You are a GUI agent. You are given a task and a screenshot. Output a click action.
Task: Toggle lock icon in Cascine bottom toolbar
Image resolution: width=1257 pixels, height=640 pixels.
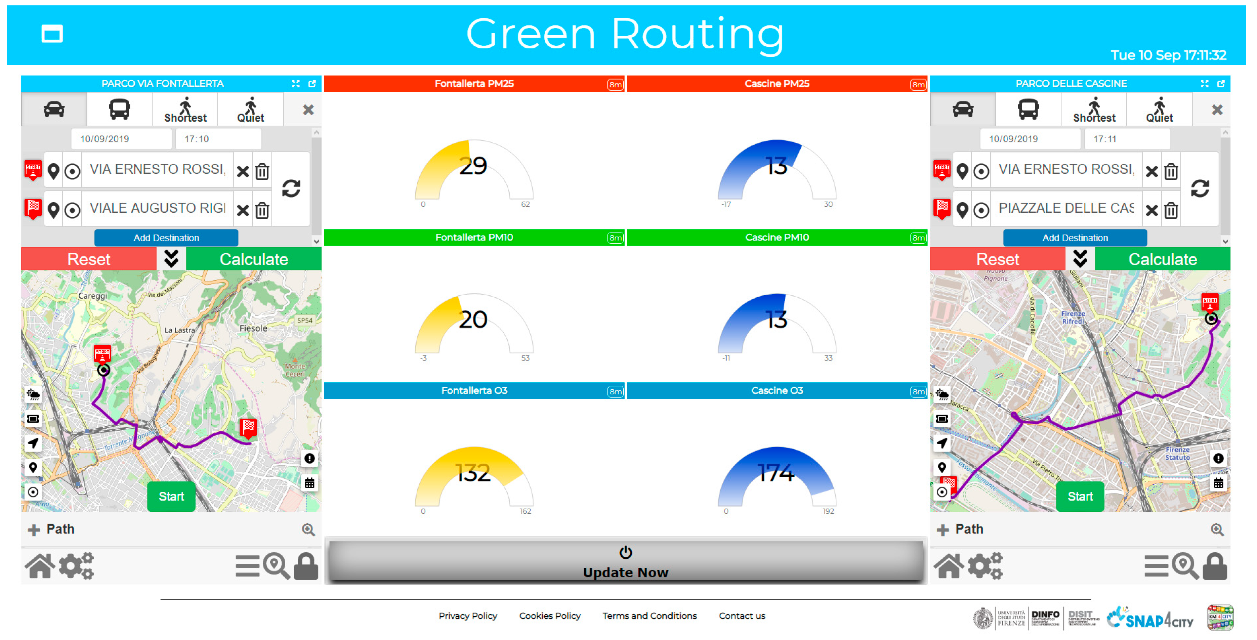pyautogui.click(x=1215, y=566)
